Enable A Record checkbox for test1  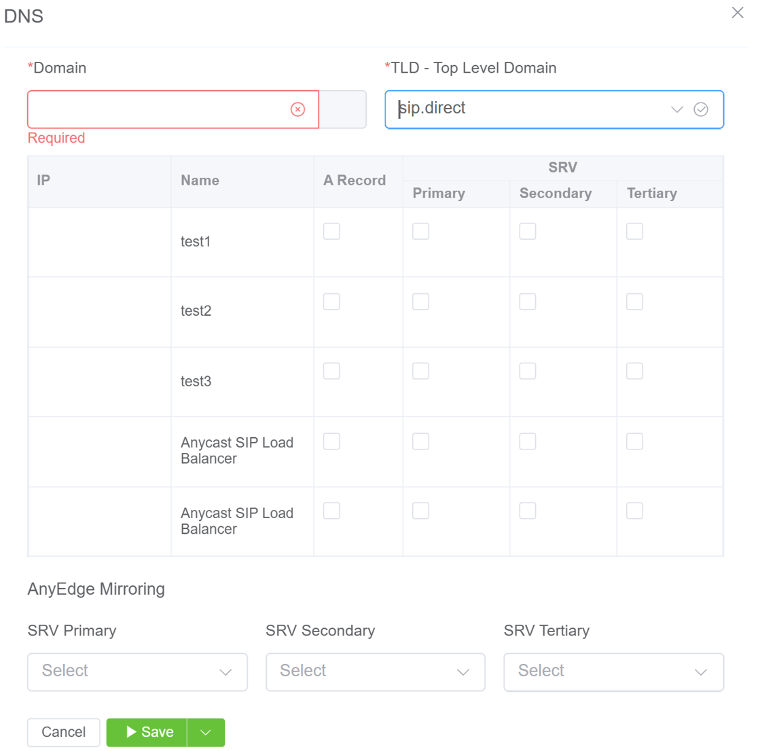click(331, 232)
